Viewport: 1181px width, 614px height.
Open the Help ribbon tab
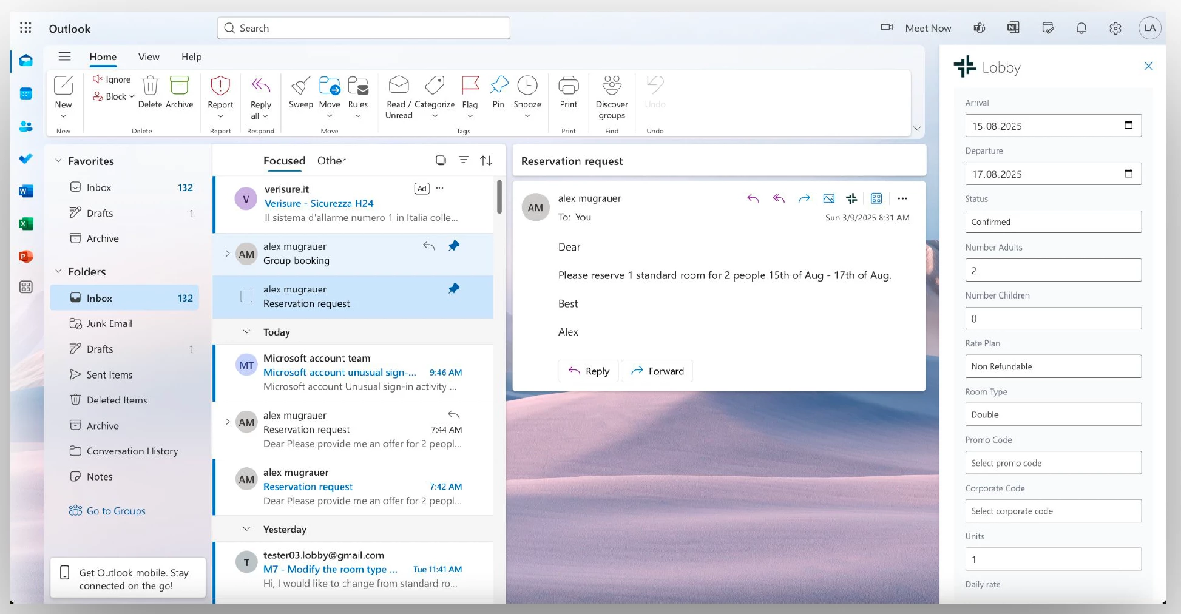coord(191,56)
